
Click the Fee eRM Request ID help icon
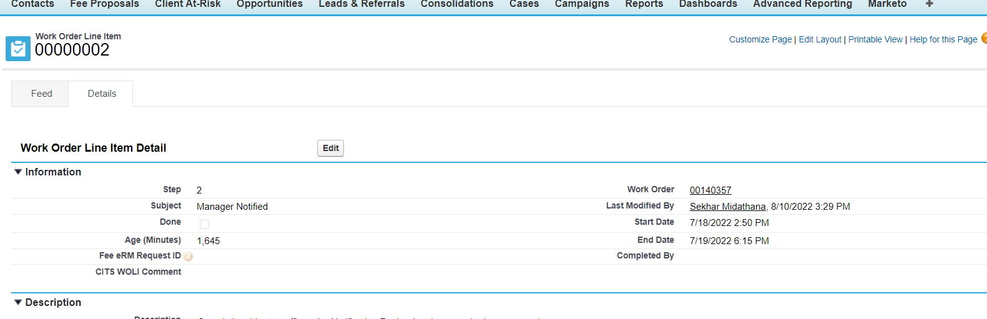click(189, 257)
